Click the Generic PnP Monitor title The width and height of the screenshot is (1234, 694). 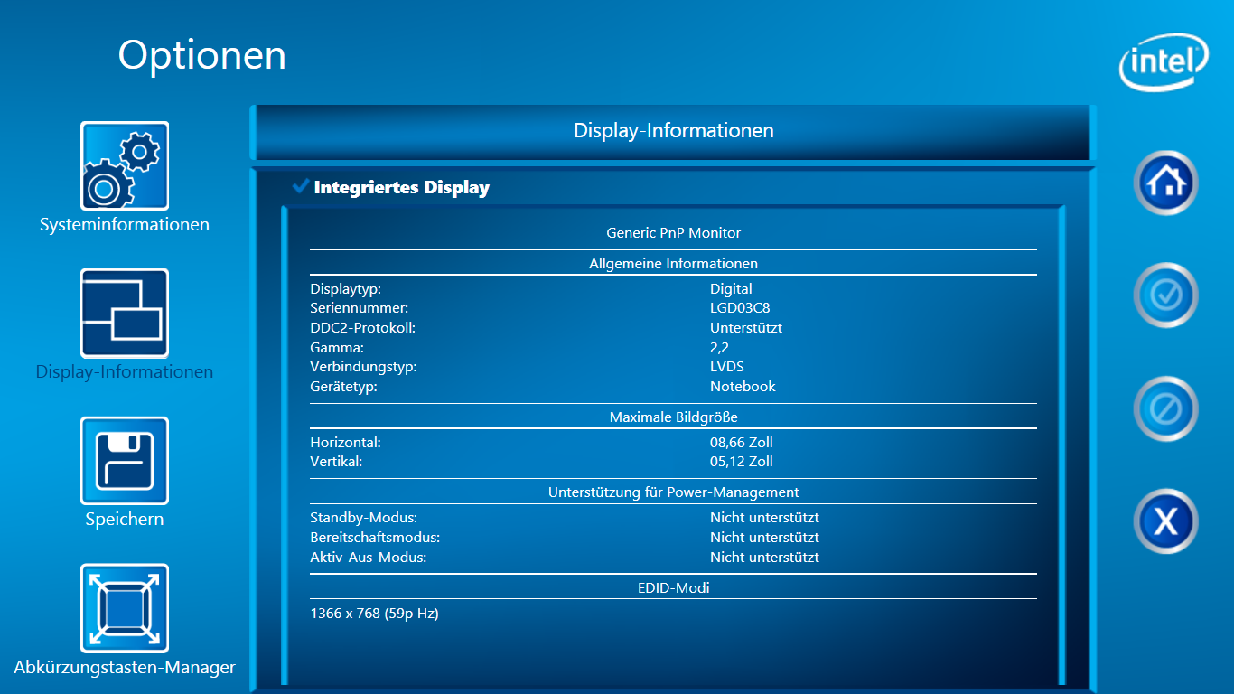click(673, 233)
